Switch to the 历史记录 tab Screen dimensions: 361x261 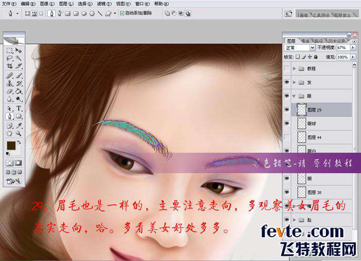click(337, 41)
